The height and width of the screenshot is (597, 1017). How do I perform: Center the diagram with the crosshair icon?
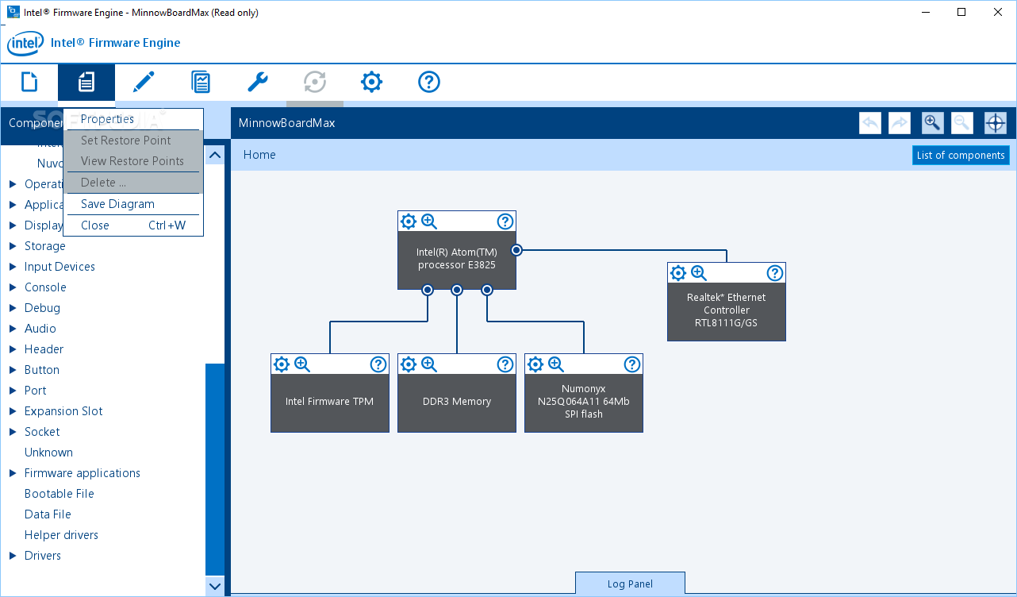pyautogui.click(x=996, y=123)
